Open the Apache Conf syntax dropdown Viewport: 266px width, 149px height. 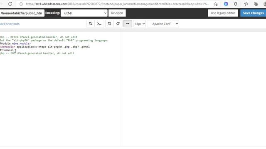(x=163, y=24)
